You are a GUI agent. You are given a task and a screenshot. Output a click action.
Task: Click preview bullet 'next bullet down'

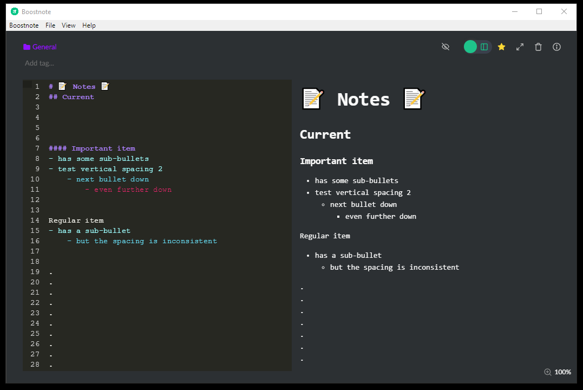coord(363,204)
